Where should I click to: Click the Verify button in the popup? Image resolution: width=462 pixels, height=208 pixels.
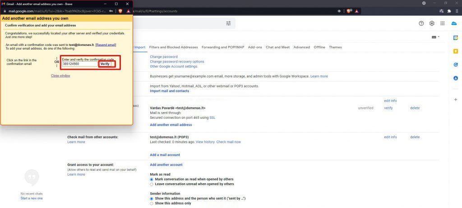(105, 64)
